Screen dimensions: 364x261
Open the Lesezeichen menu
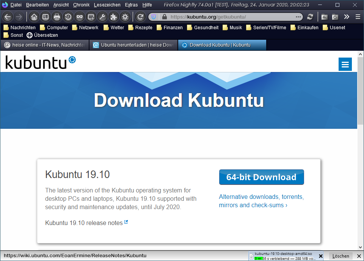pos(107,5)
